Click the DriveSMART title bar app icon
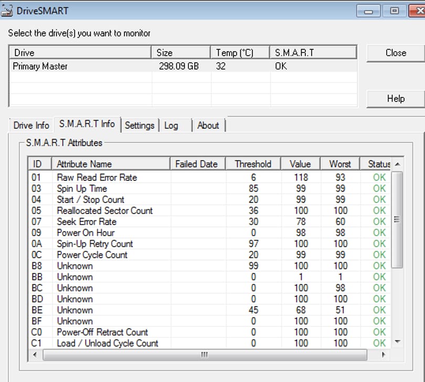 coord(6,11)
